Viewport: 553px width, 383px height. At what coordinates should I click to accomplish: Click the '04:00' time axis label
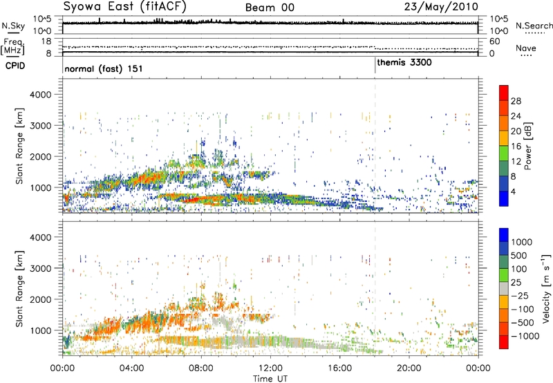coord(132,368)
